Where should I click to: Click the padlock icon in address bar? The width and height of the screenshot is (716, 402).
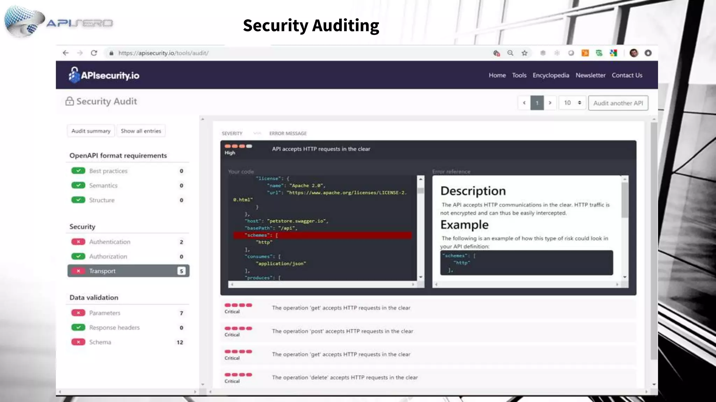pos(111,53)
